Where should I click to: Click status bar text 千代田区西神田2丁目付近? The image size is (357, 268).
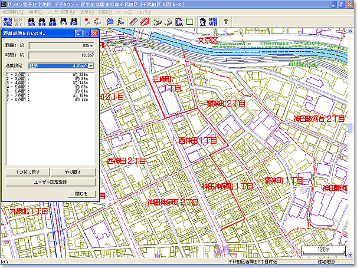253,262
